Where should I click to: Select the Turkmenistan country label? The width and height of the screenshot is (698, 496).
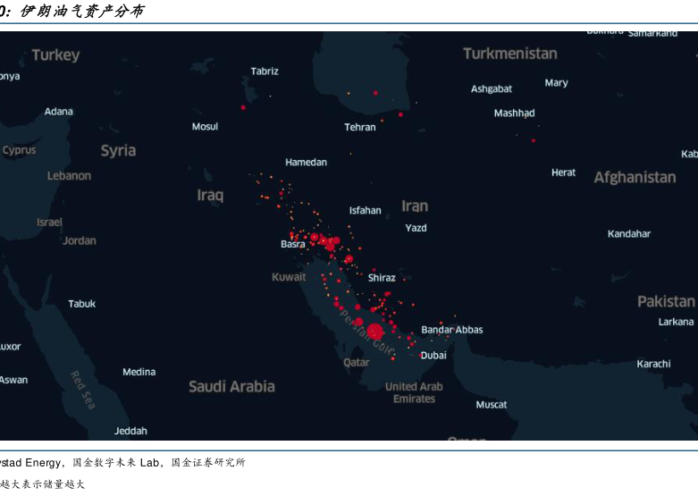click(x=510, y=54)
